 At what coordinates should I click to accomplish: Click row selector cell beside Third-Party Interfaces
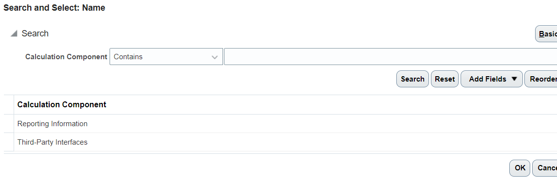[9, 142]
